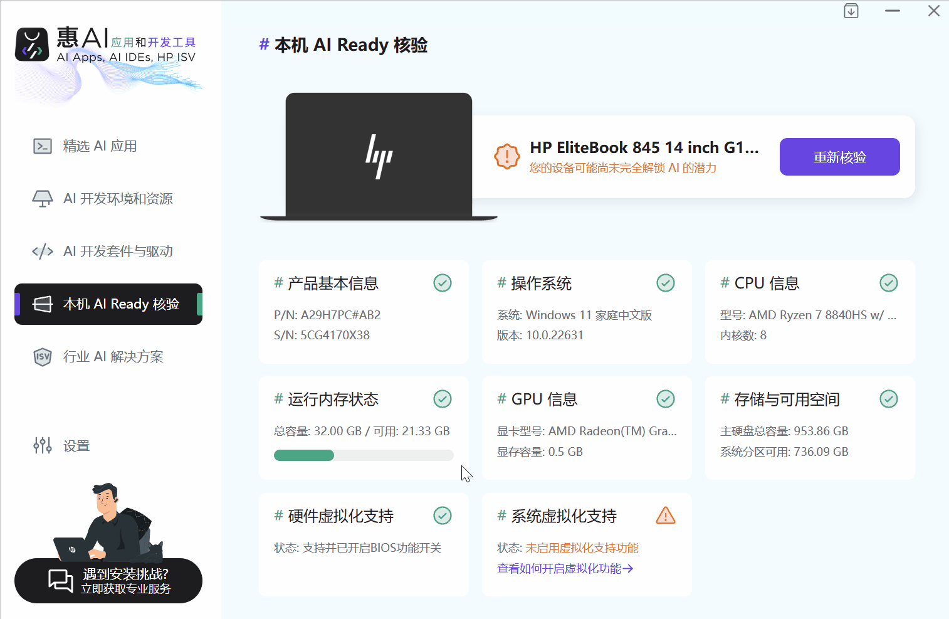Click the # CPU 信息 card title
This screenshot has height=619, width=949.
[760, 283]
